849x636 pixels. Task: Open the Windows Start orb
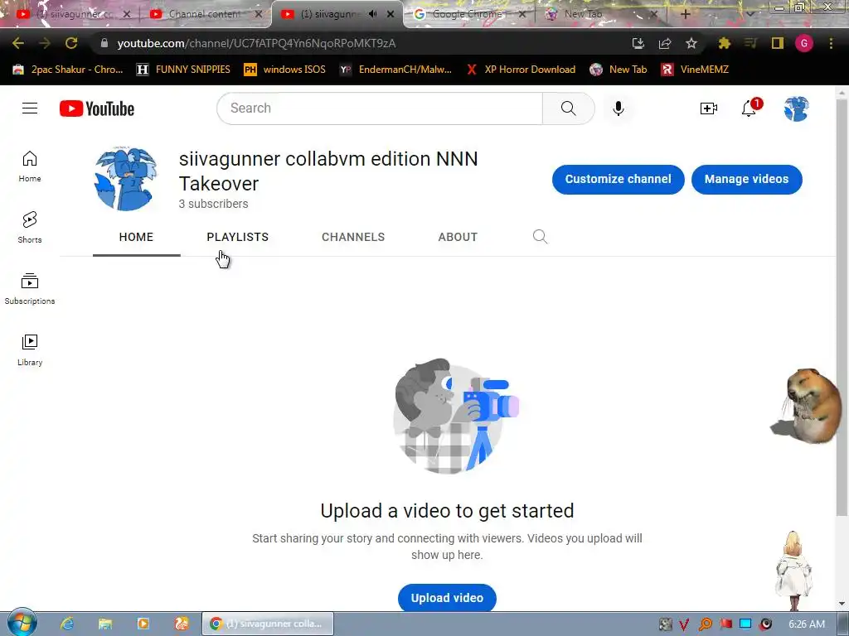22,623
